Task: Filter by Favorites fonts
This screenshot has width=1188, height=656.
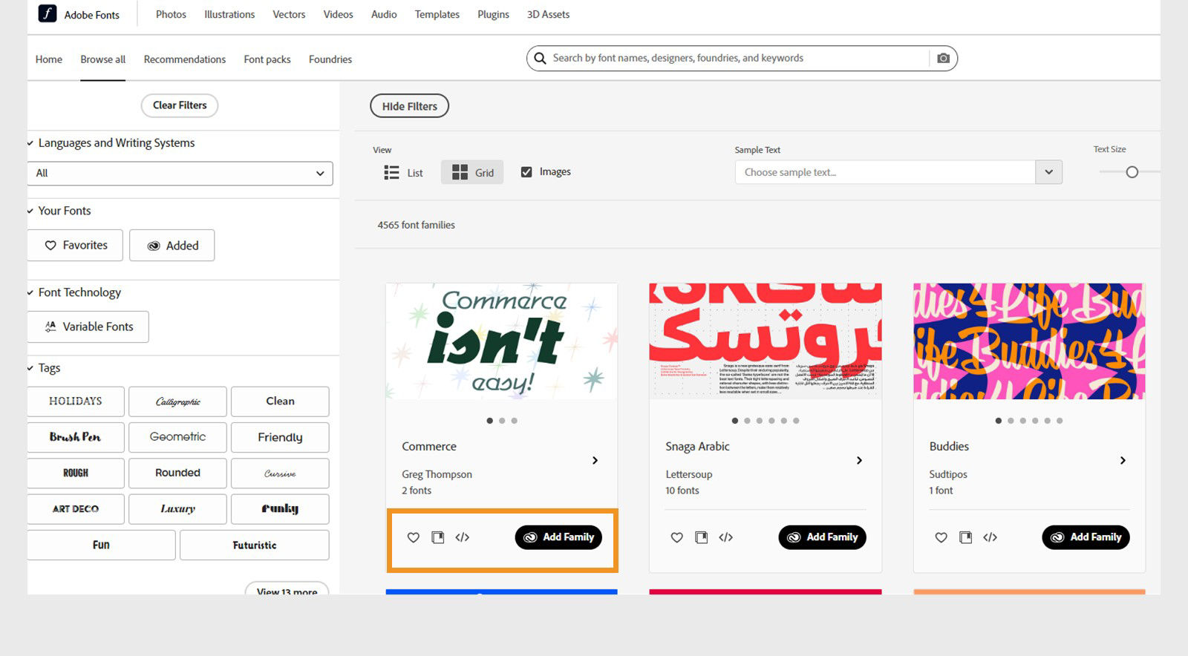Action: point(75,245)
